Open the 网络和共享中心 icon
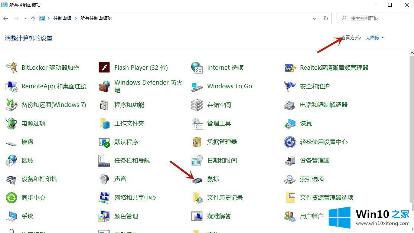The height and width of the screenshot is (233, 414). [104, 198]
